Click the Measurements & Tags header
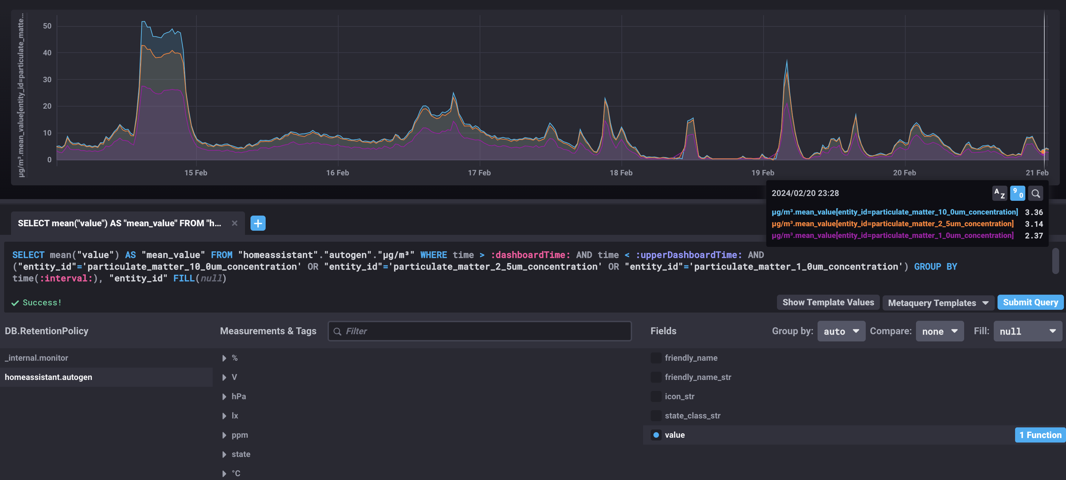The image size is (1066, 480). tap(268, 331)
